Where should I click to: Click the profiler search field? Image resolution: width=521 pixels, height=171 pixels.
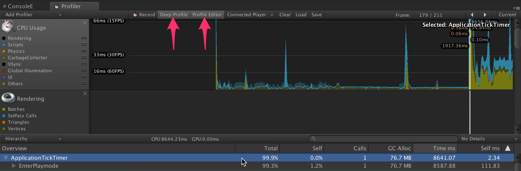[x=383, y=138]
